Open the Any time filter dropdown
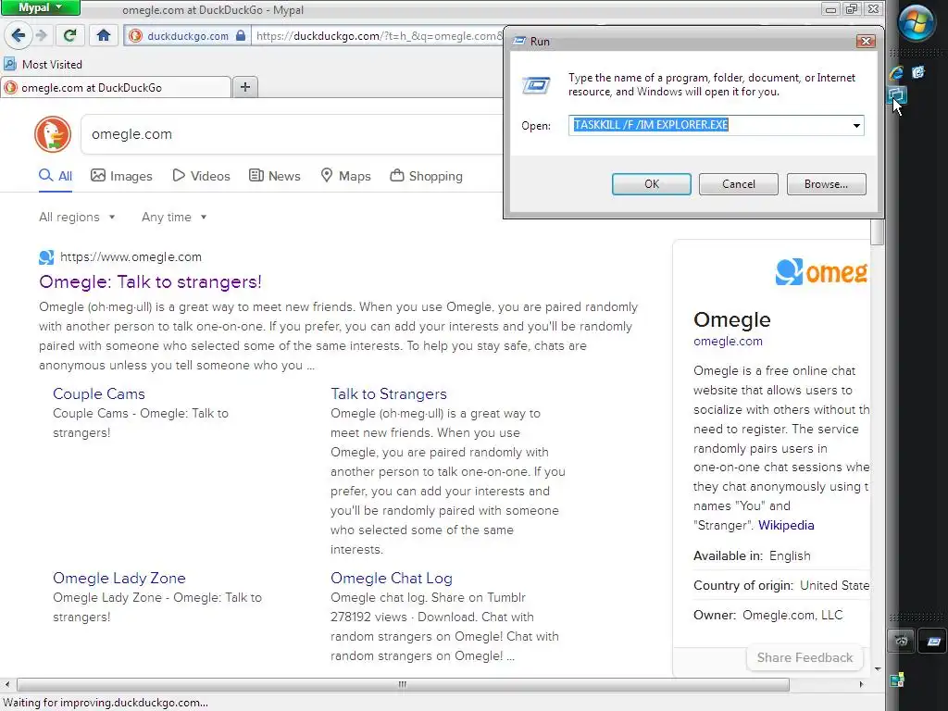 [174, 217]
